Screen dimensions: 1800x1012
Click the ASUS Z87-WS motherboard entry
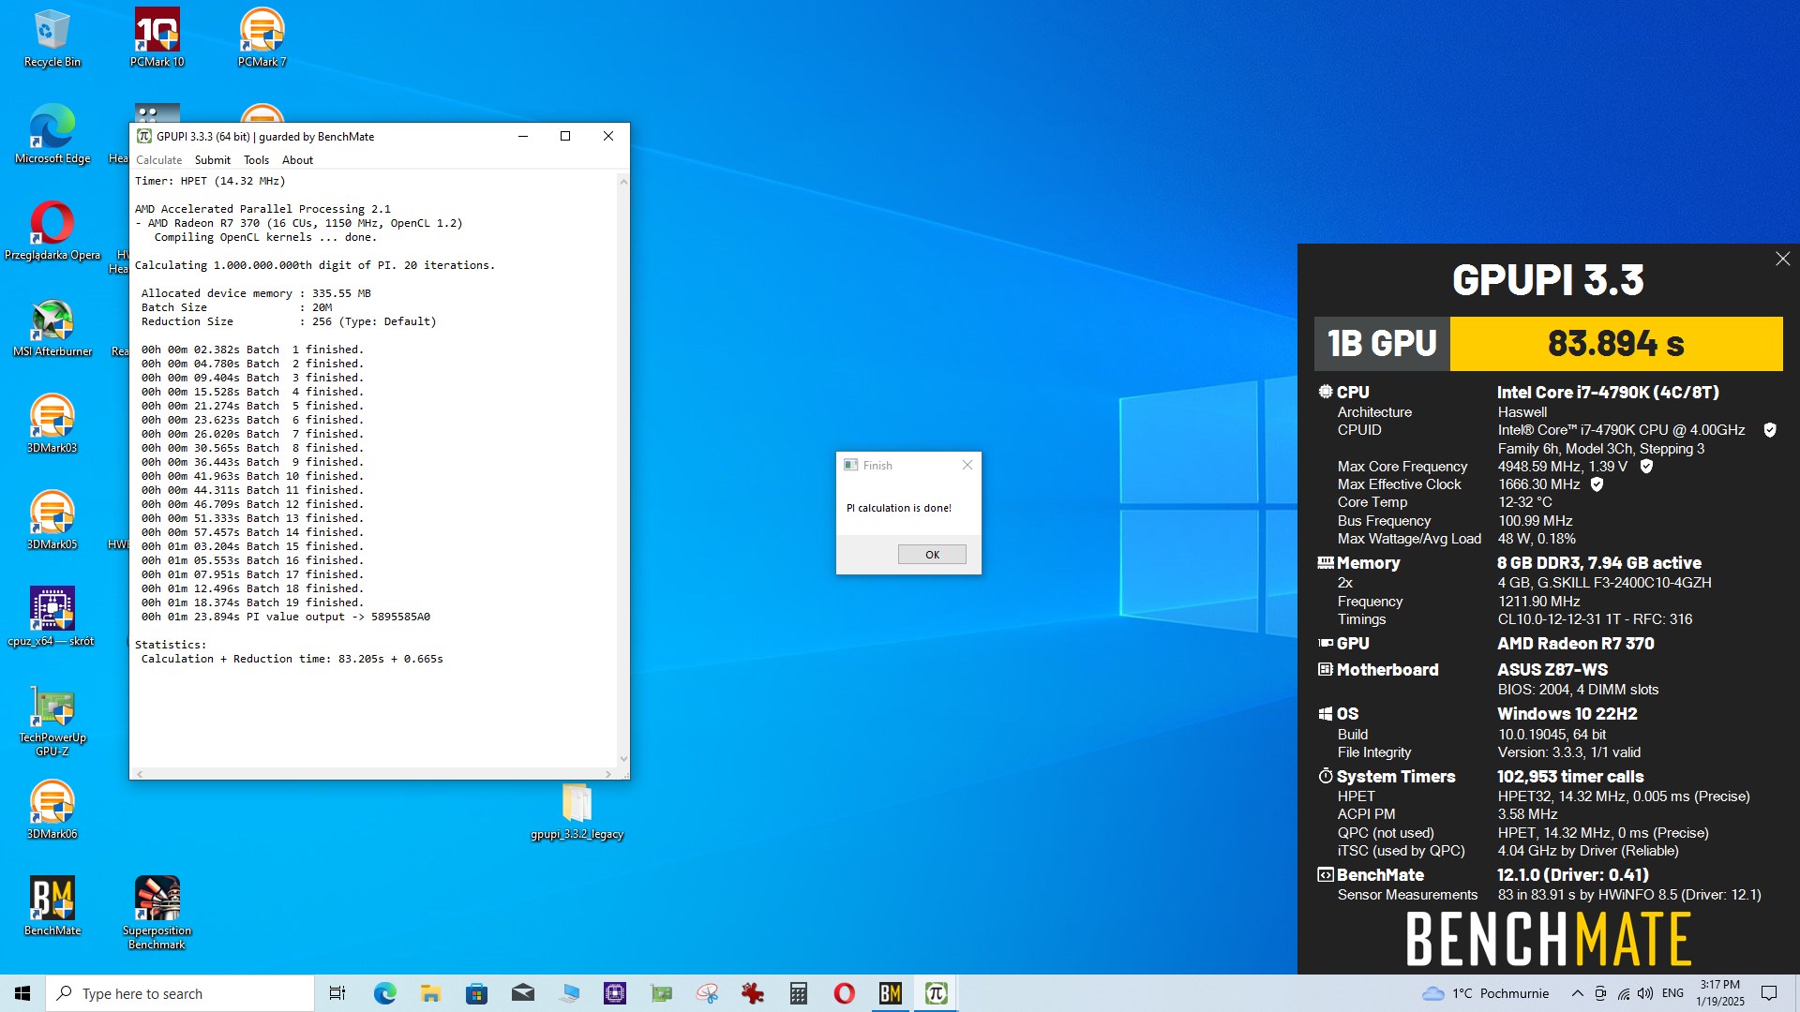point(1552,670)
